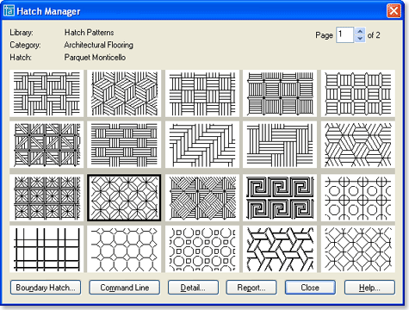Pick the first basket weave hatch, top-left
The width and height of the screenshot is (409, 310).
46,93
